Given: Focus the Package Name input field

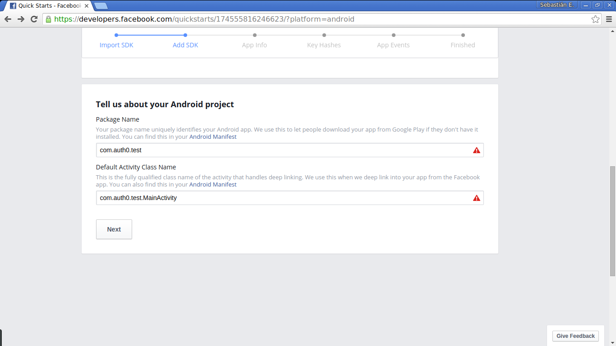Looking at the screenshot, I should [x=290, y=150].
